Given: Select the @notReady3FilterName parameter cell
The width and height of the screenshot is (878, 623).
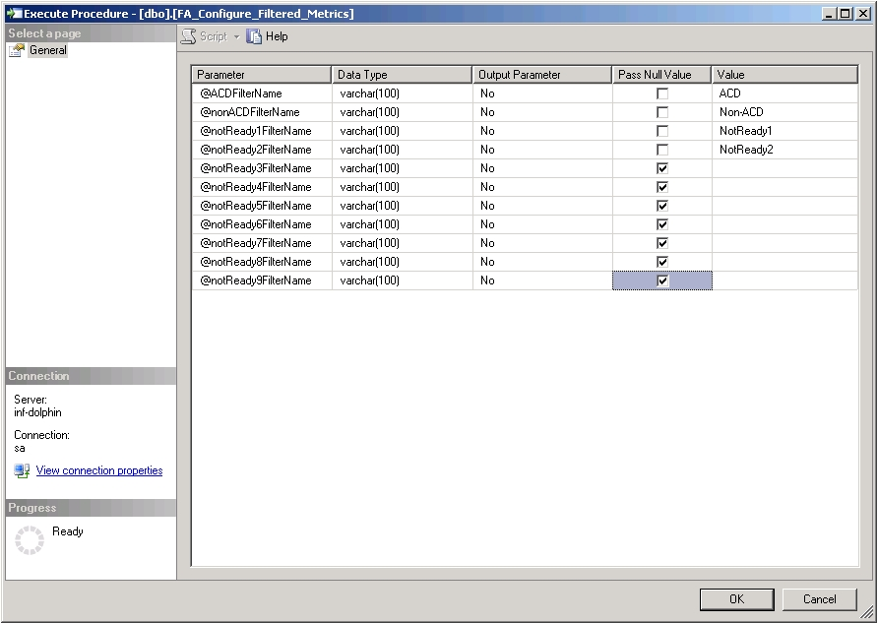Looking at the screenshot, I should pyautogui.click(x=262, y=168).
